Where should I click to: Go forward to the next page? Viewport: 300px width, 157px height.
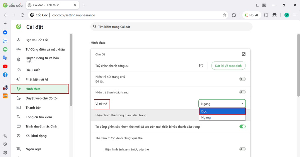click(x=14, y=15)
